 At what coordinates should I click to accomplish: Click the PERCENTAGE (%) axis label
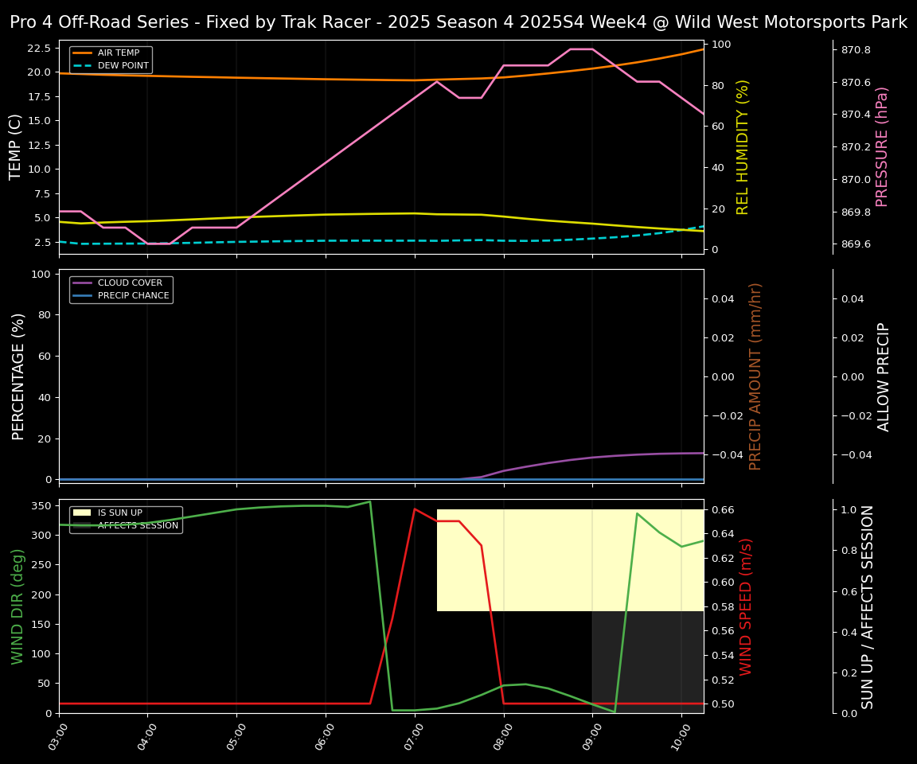pyautogui.click(x=19, y=376)
